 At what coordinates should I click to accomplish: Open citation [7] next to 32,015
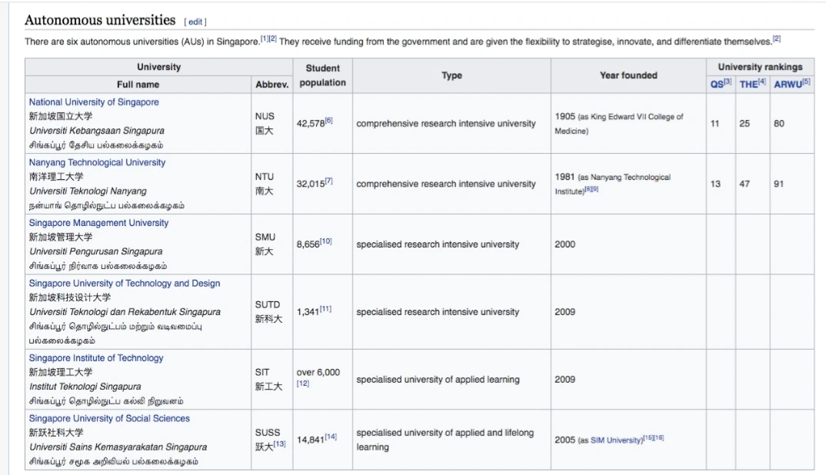pyautogui.click(x=328, y=181)
